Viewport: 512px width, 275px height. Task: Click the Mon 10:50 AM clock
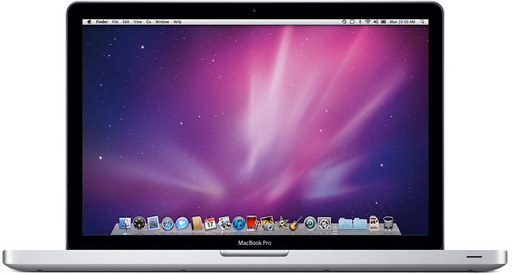click(x=403, y=22)
